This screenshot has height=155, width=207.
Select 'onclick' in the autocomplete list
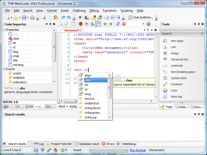[x=90, y=99]
